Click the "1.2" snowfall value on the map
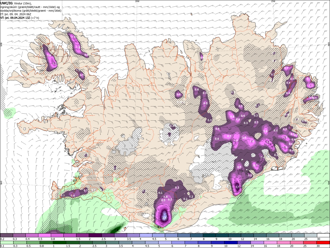330x248 pixels. click(285, 137)
